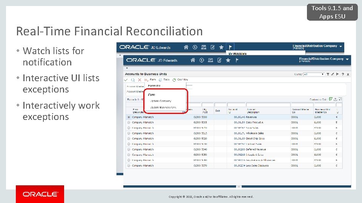Select Favorites in the Form dropdown
The width and height of the screenshot is (362, 203).
click(x=154, y=85)
